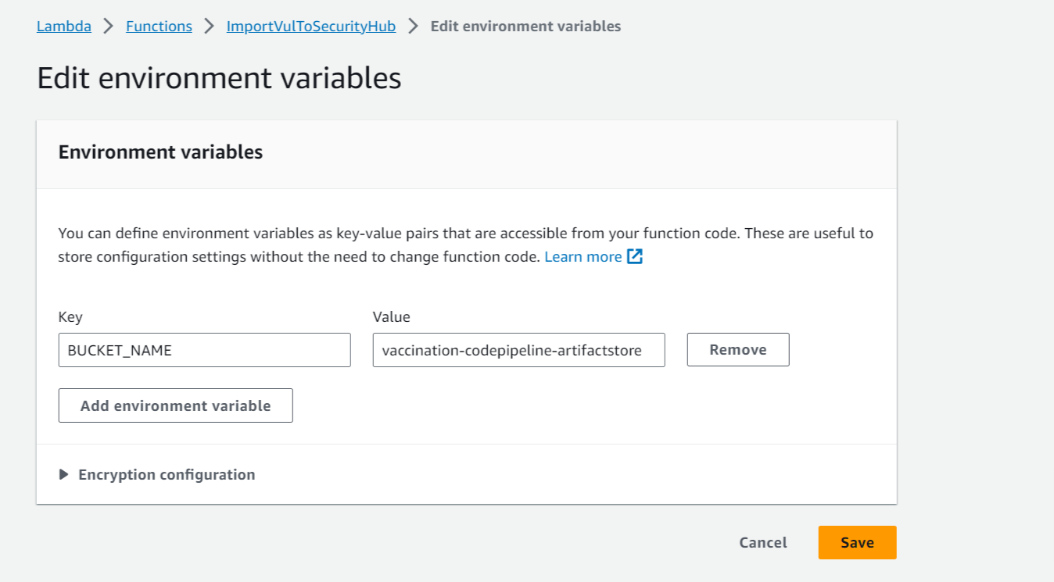The width and height of the screenshot is (1054, 582).
Task: Click the 'Edit environment variables' page title
Action: point(219,78)
